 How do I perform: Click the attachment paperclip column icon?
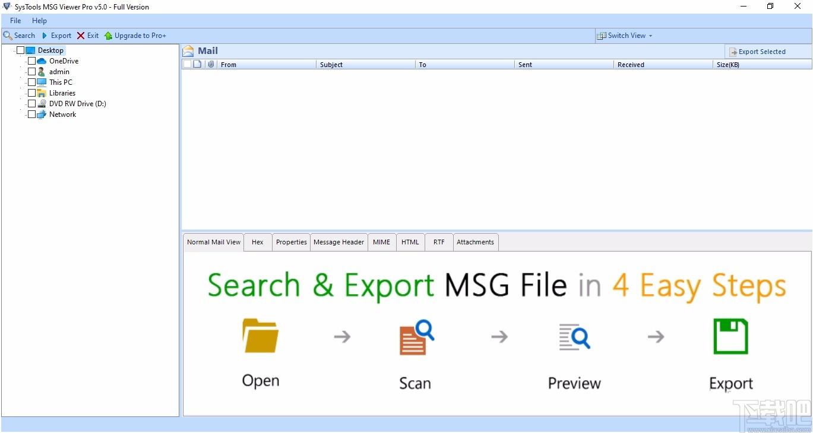pyautogui.click(x=211, y=64)
